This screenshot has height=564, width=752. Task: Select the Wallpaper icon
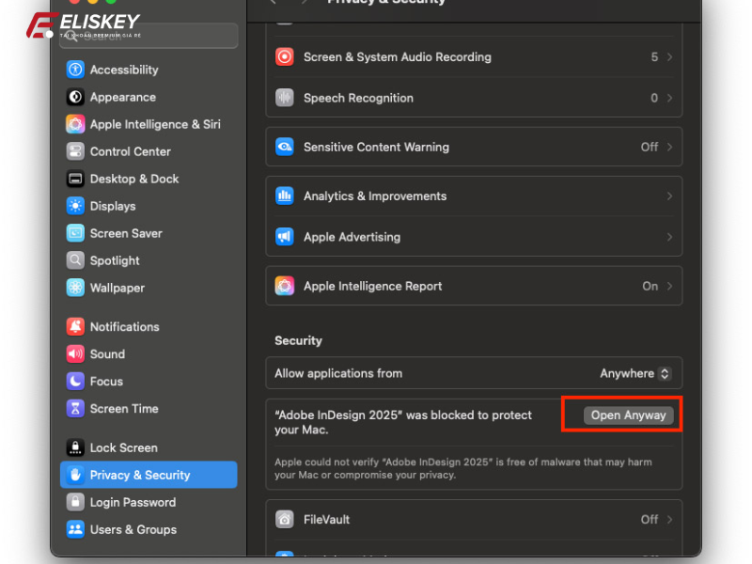coord(75,288)
